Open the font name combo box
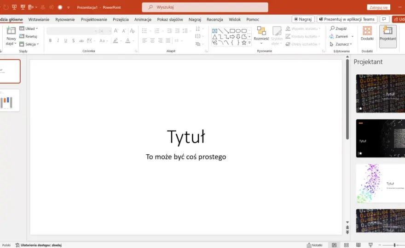Viewport: 405px width, 248px height. coord(72,31)
